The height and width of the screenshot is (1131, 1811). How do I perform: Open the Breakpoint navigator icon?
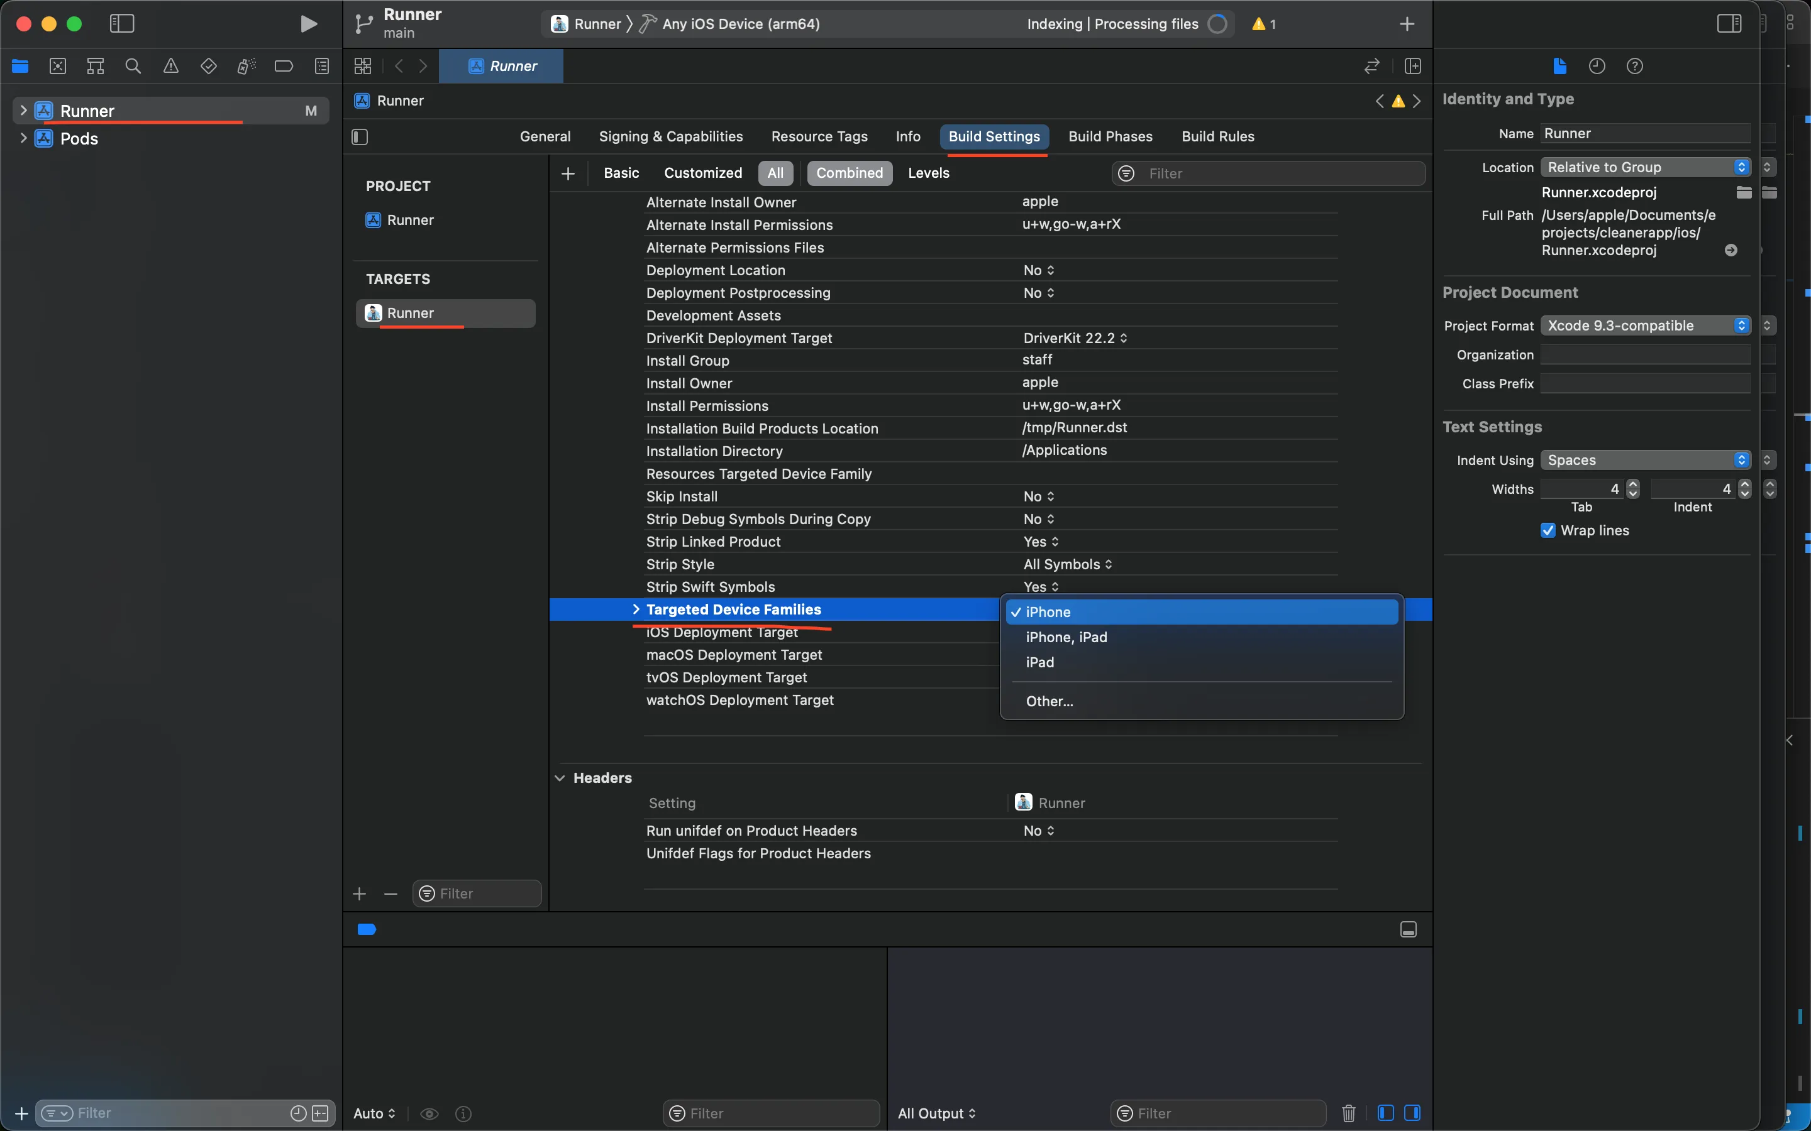(x=284, y=66)
